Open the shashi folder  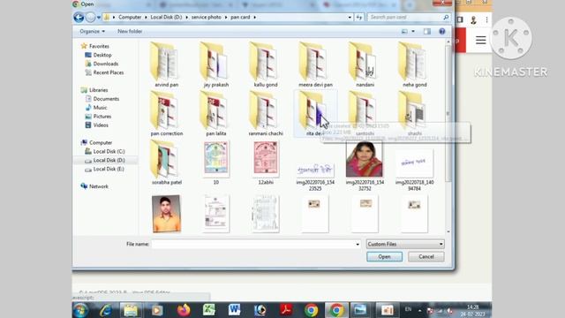click(x=414, y=113)
